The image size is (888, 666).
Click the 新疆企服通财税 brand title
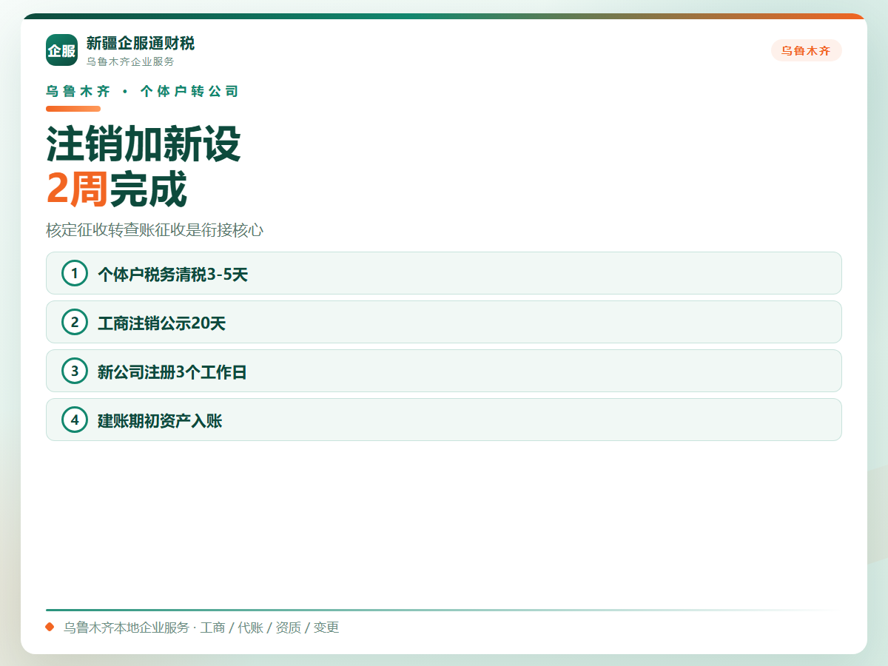click(x=141, y=43)
